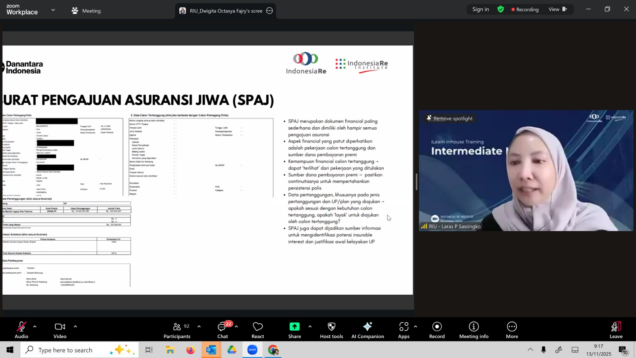This screenshot has width=636, height=358.
Task: Click Remove spotlight on speaker video
Action: (x=450, y=119)
